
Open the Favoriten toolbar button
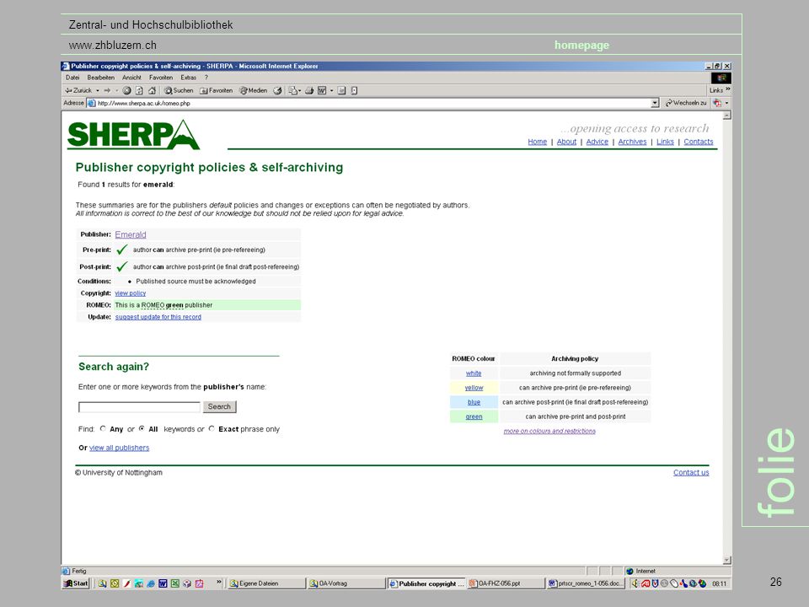[x=217, y=90]
